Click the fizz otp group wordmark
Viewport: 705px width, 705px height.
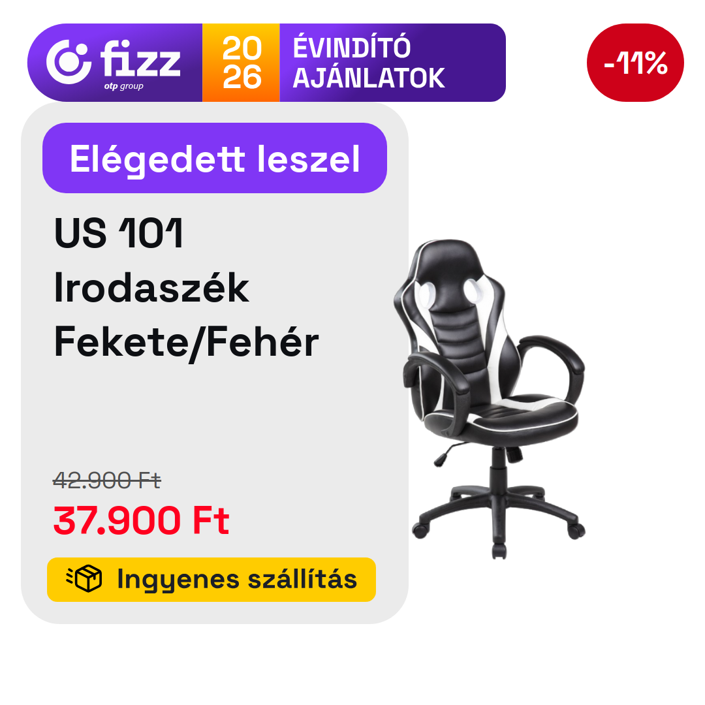[x=140, y=64]
